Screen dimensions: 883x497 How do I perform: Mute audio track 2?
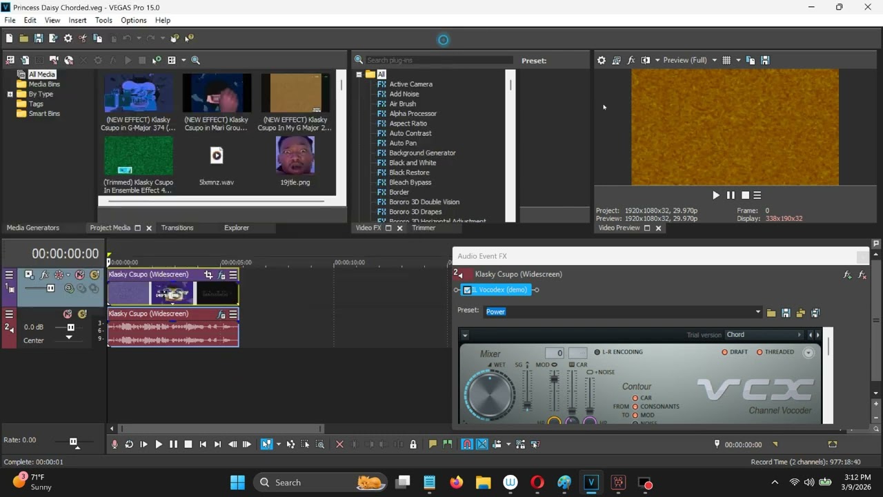[68, 314]
